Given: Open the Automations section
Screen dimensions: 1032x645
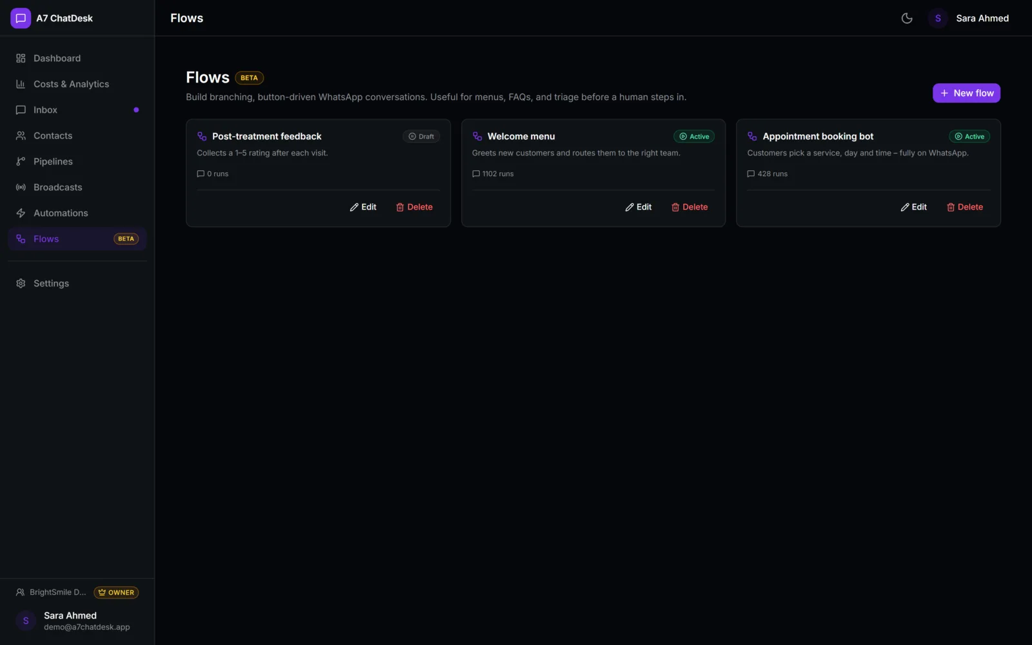Looking at the screenshot, I should 77,213.
